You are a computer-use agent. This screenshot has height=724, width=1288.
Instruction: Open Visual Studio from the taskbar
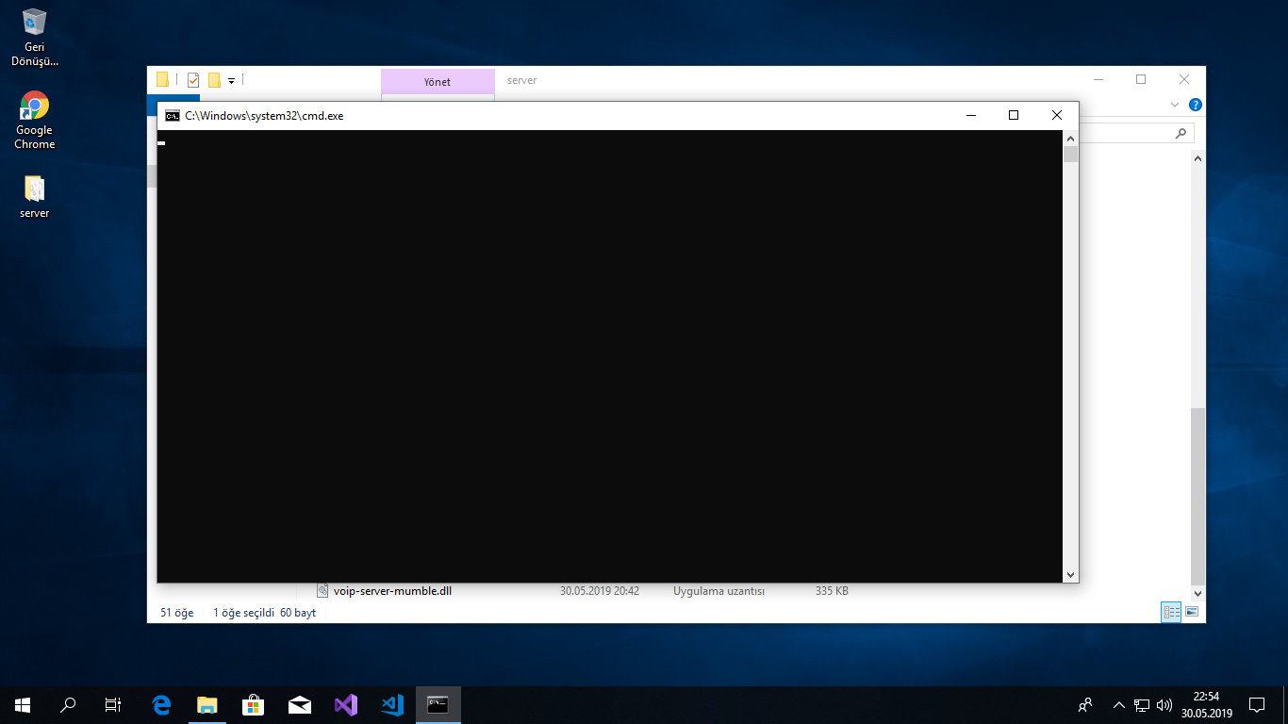coord(346,704)
